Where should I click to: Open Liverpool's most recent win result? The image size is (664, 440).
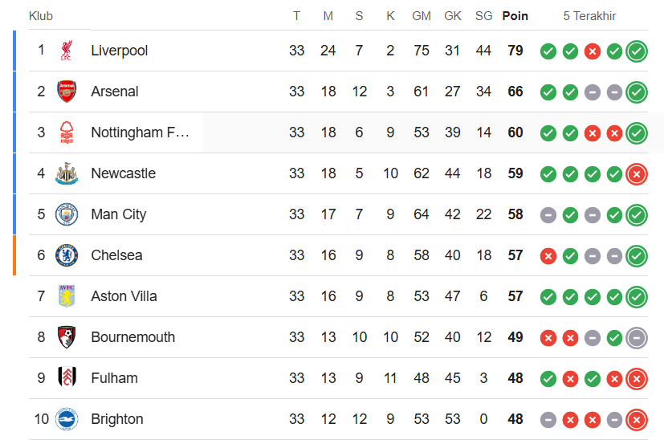pos(637,51)
